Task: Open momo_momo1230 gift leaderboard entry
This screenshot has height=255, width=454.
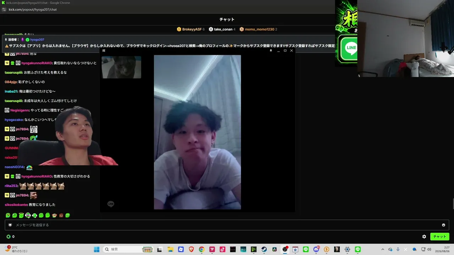Action: click(258, 29)
